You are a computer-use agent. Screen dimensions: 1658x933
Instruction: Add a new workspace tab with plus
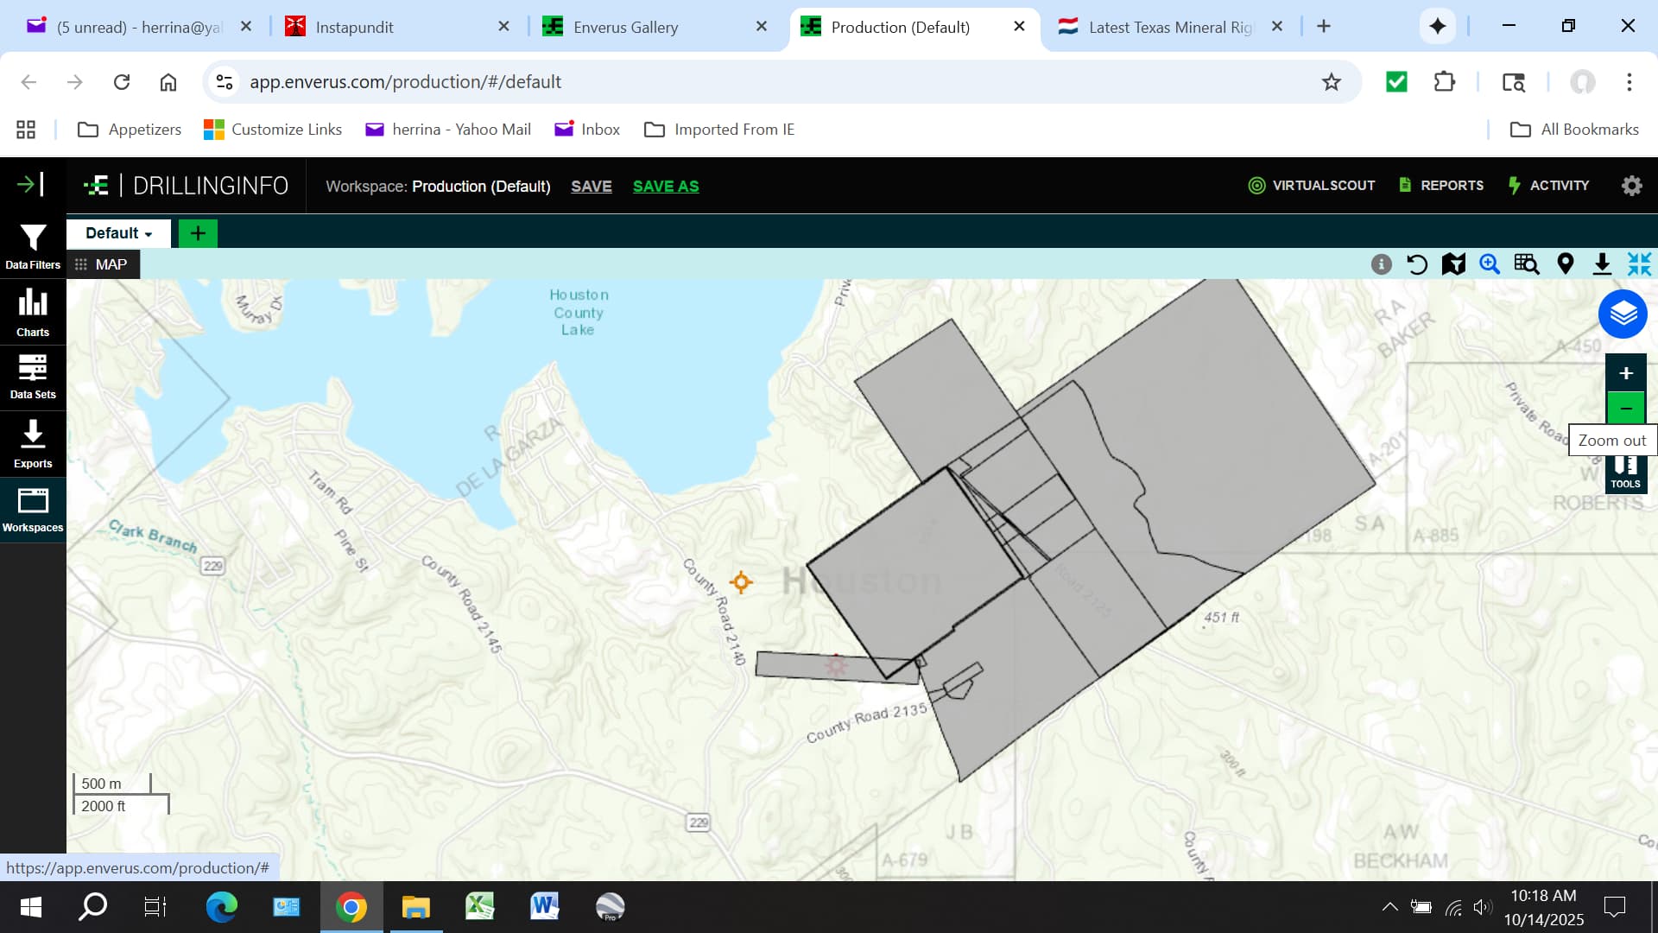click(198, 233)
